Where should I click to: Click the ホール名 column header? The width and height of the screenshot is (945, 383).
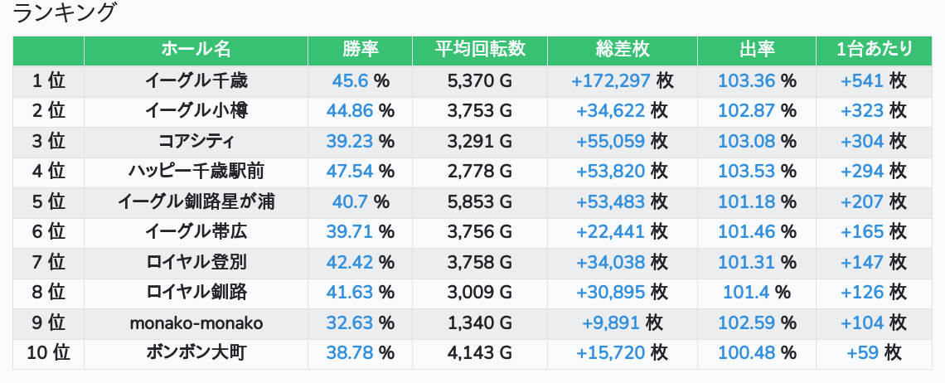(196, 50)
